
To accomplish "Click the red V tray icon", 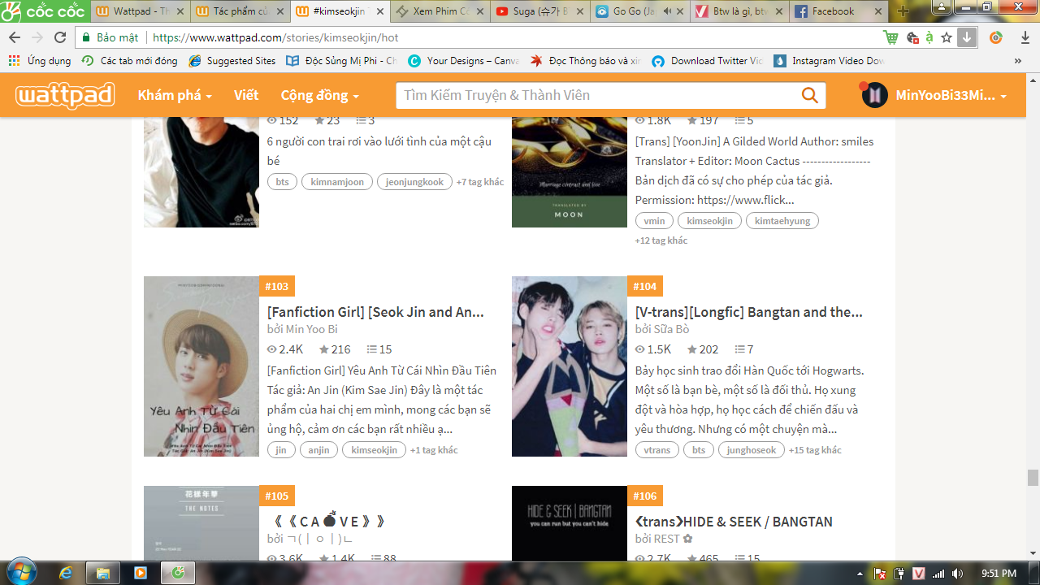I will coord(919,574).
